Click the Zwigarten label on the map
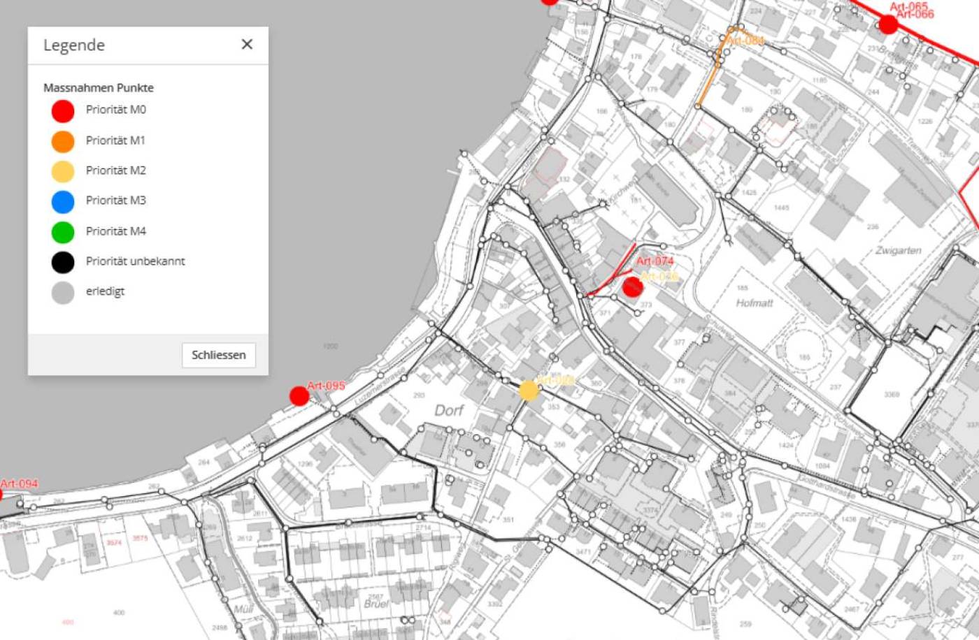Image resolution: width=979 pixels, height=640 pixels. [x=899, y=250]
